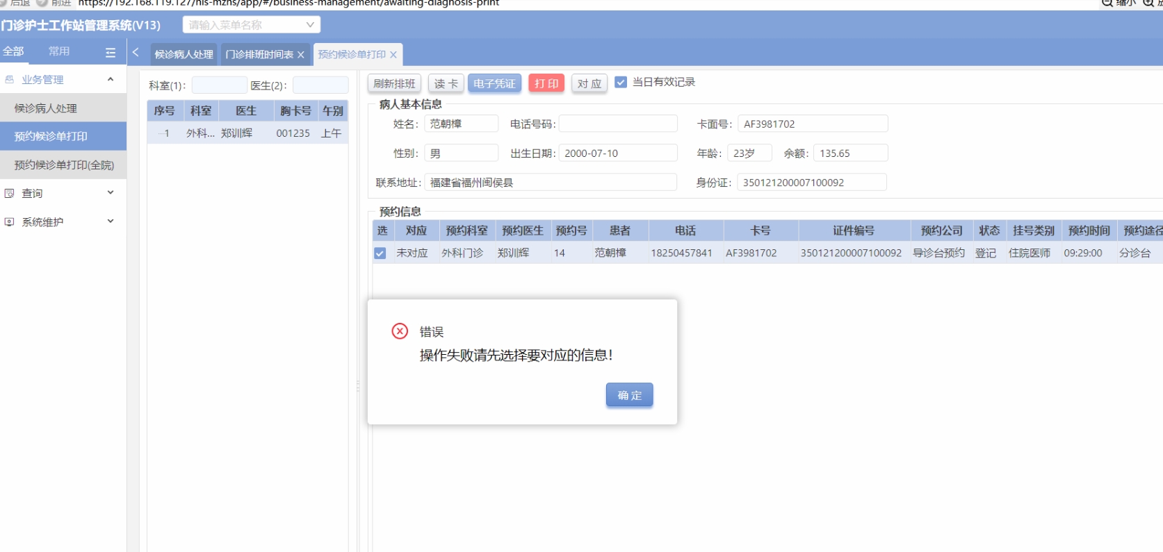Switch to the 全部 sidebar tab
Screen dimensions: 1163x552
(13, 51)
